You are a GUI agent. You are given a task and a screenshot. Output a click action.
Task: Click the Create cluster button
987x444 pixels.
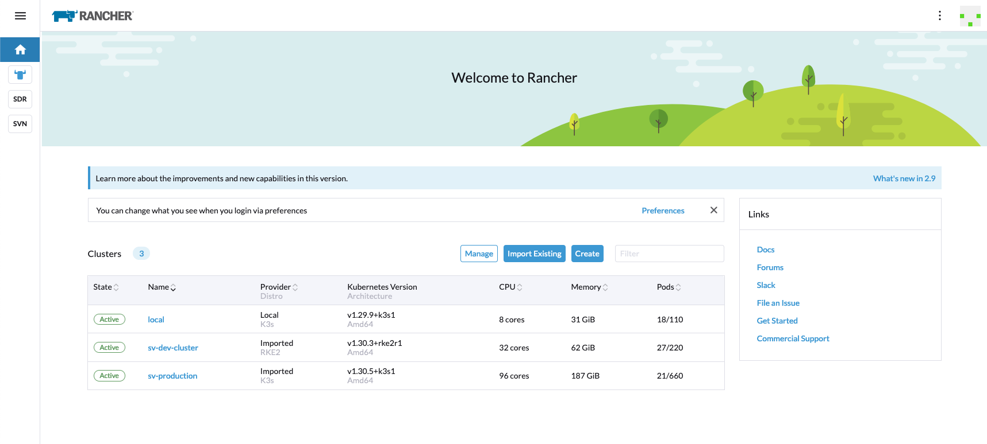[587, 254]
